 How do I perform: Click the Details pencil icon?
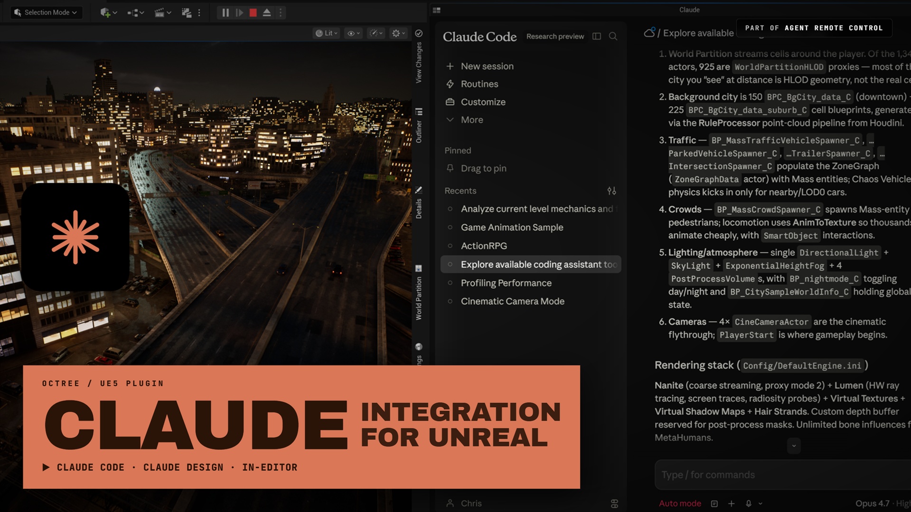pos(419,190)
